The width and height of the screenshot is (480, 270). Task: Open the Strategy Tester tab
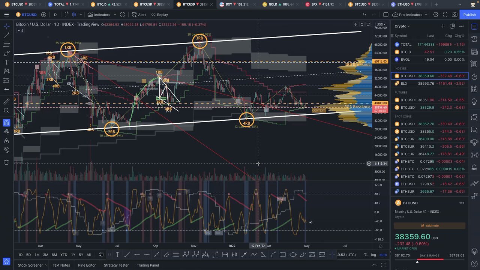pos(116,265)
